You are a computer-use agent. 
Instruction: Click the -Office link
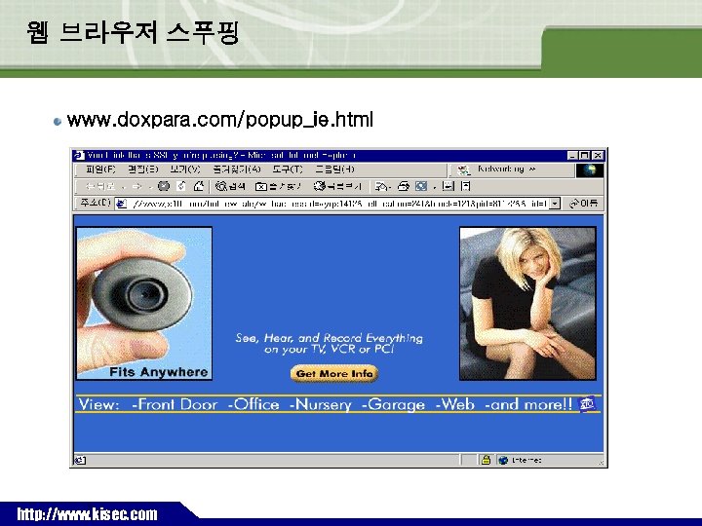point(253,404)
